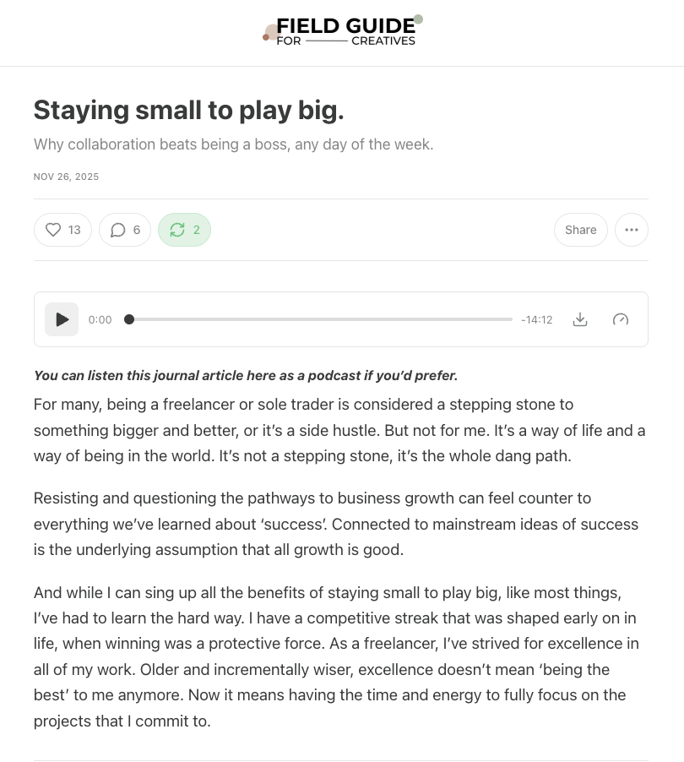
Task: Click the elapsed time 0:00 label
Action: coord(100,319)
